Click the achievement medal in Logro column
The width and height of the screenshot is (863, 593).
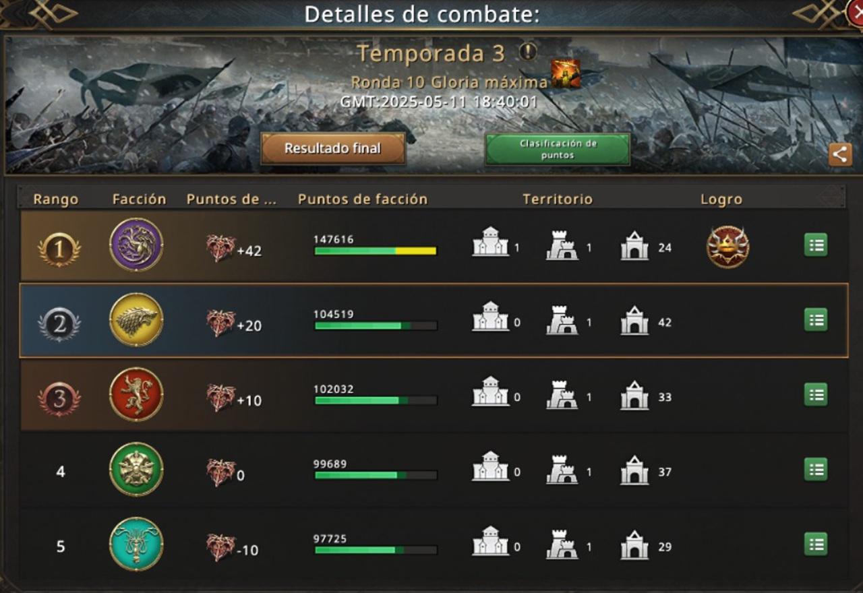click(x=727, y=247)
